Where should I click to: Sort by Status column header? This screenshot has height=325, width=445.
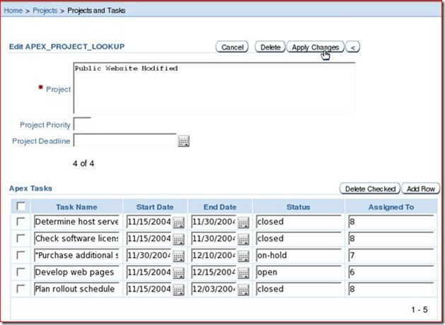[x=299, y=207]
